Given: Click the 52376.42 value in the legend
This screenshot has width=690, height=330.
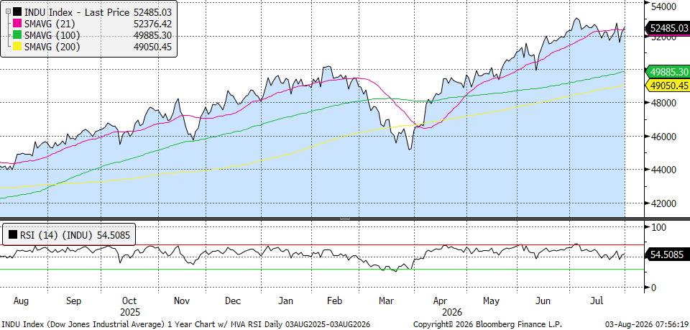Looking at the screenshot, I should pyautogui.click(x=152, y=24).
